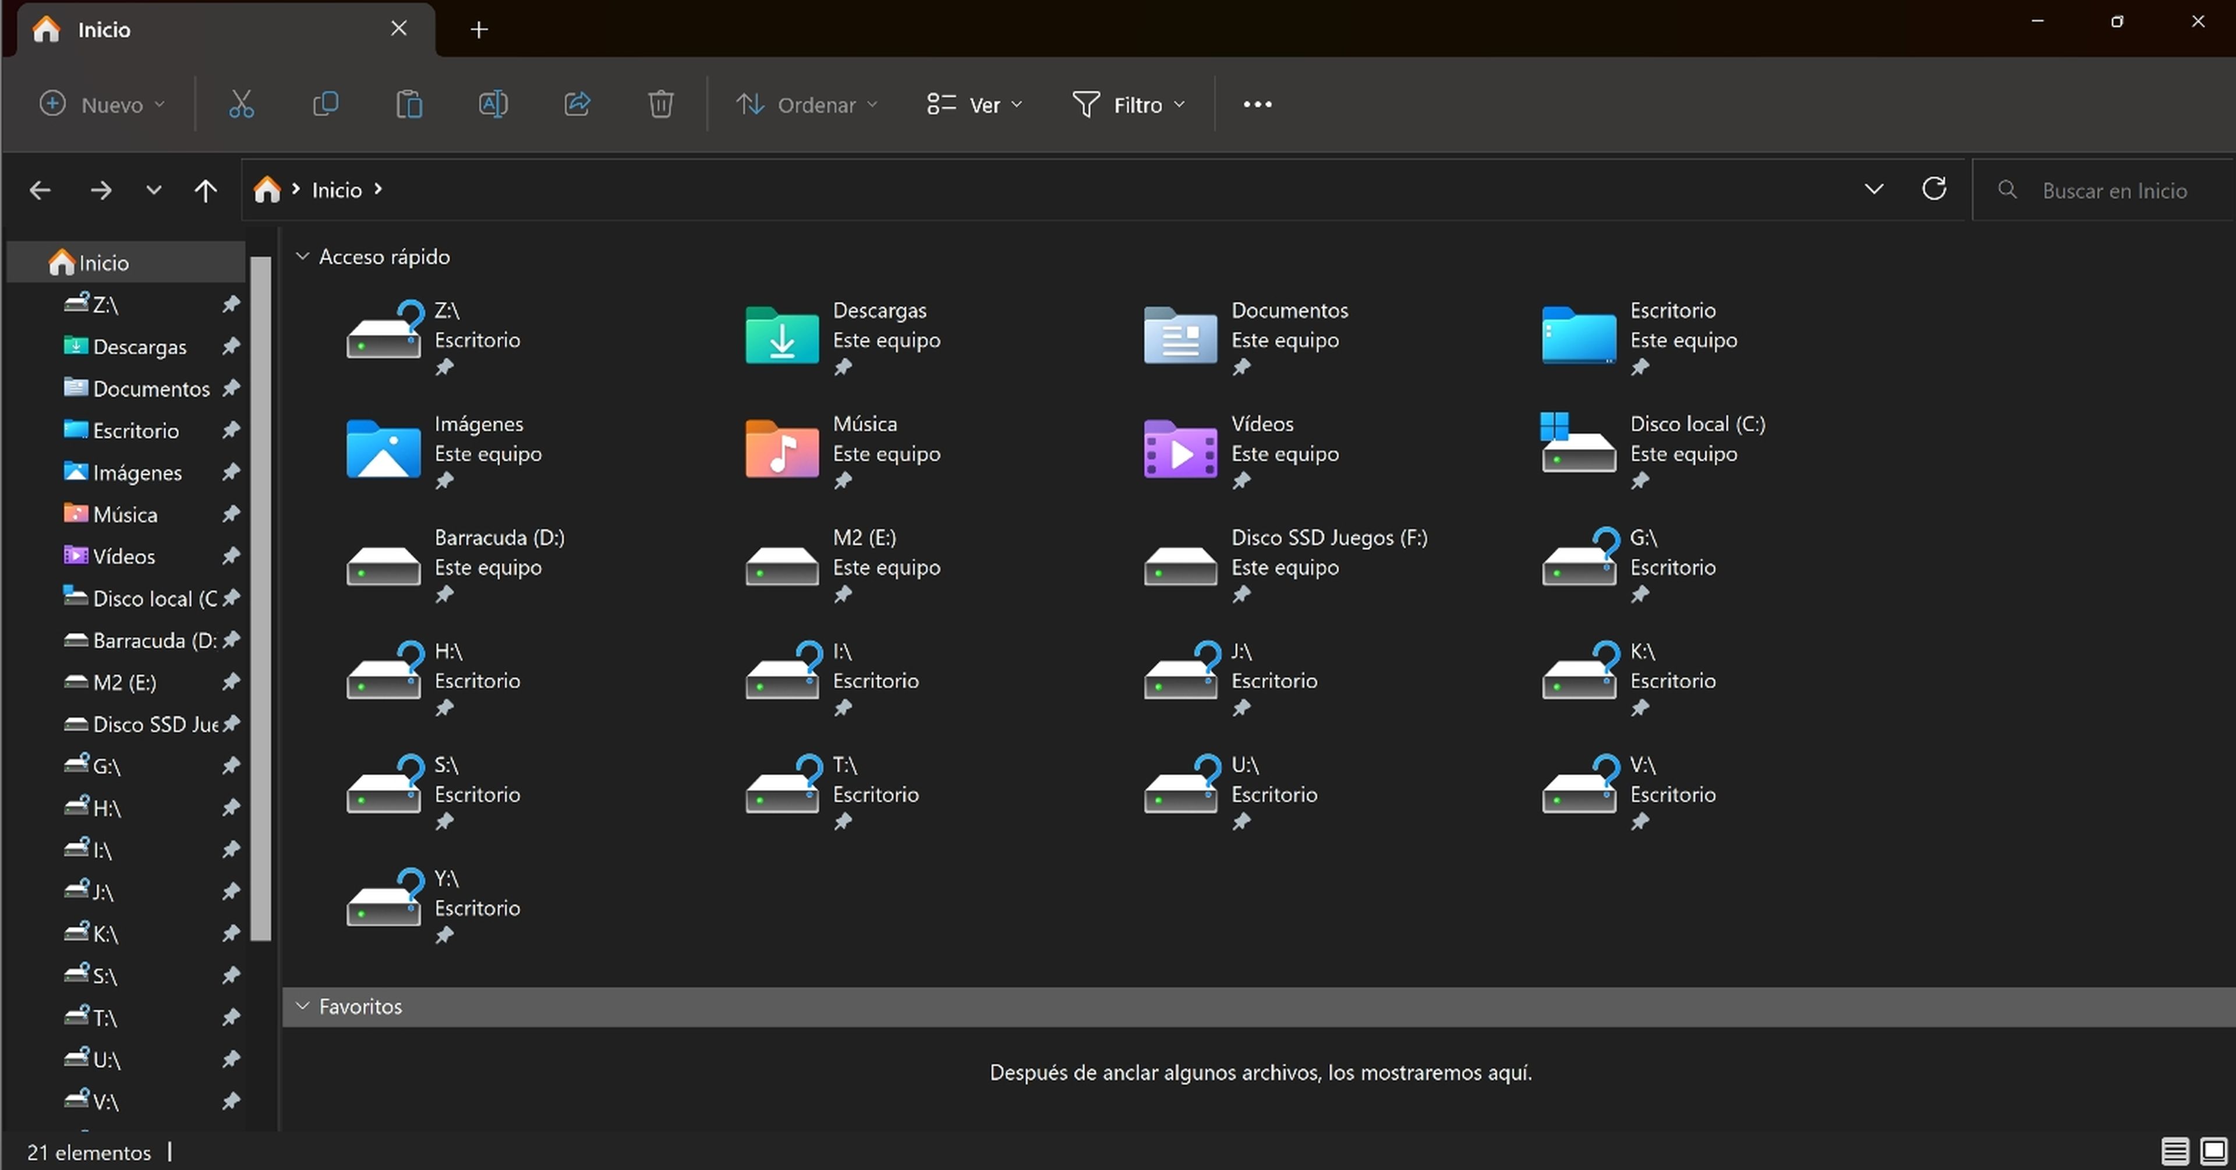This screenshot has width=2236, height=1170.
Task: Click pin icon beside S:\ in sidebar
Action: (231, 975)
